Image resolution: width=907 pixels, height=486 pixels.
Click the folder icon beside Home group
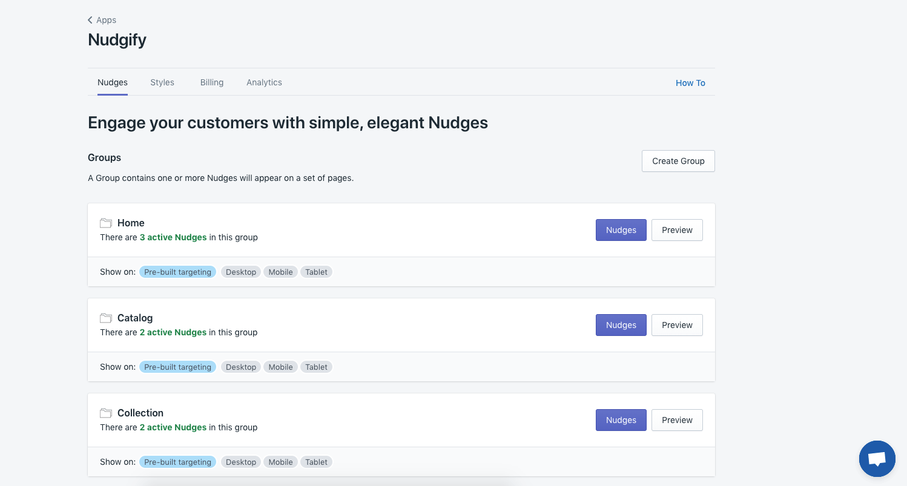tap(106, 223)
